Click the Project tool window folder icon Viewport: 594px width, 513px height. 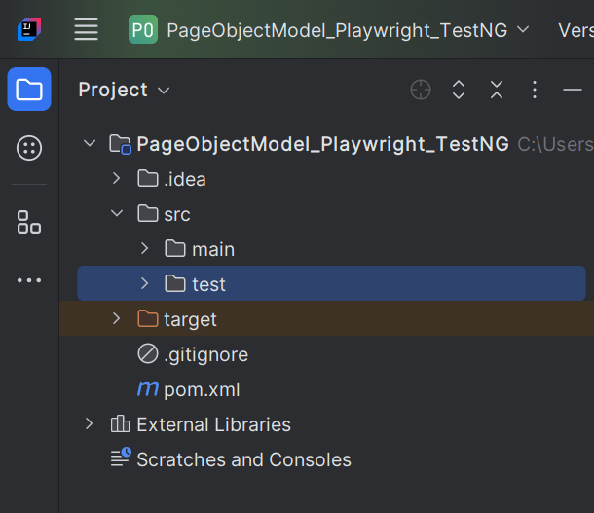(x=29, y=90)
